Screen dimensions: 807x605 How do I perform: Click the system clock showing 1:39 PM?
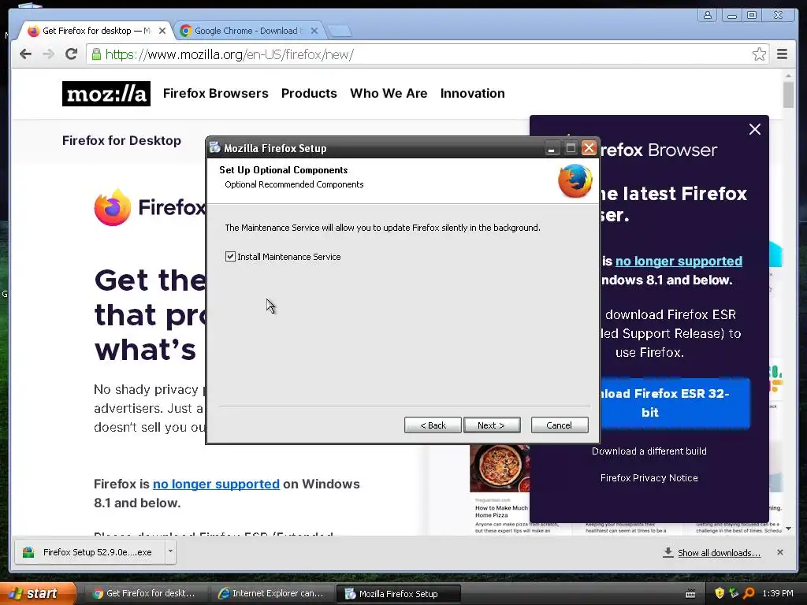778,593
